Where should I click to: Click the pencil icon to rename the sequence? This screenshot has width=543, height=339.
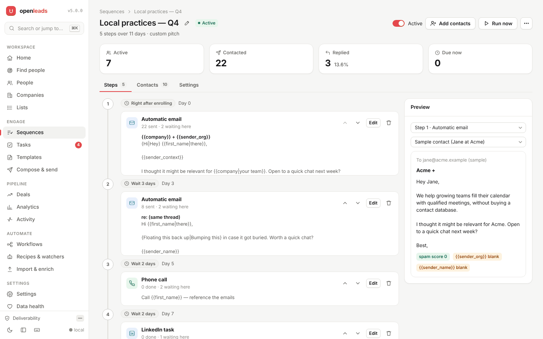[x=187, y=23]
